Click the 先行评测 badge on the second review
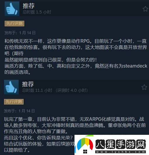This screenshot has height=155, width=149. click(x=14, y=102)
